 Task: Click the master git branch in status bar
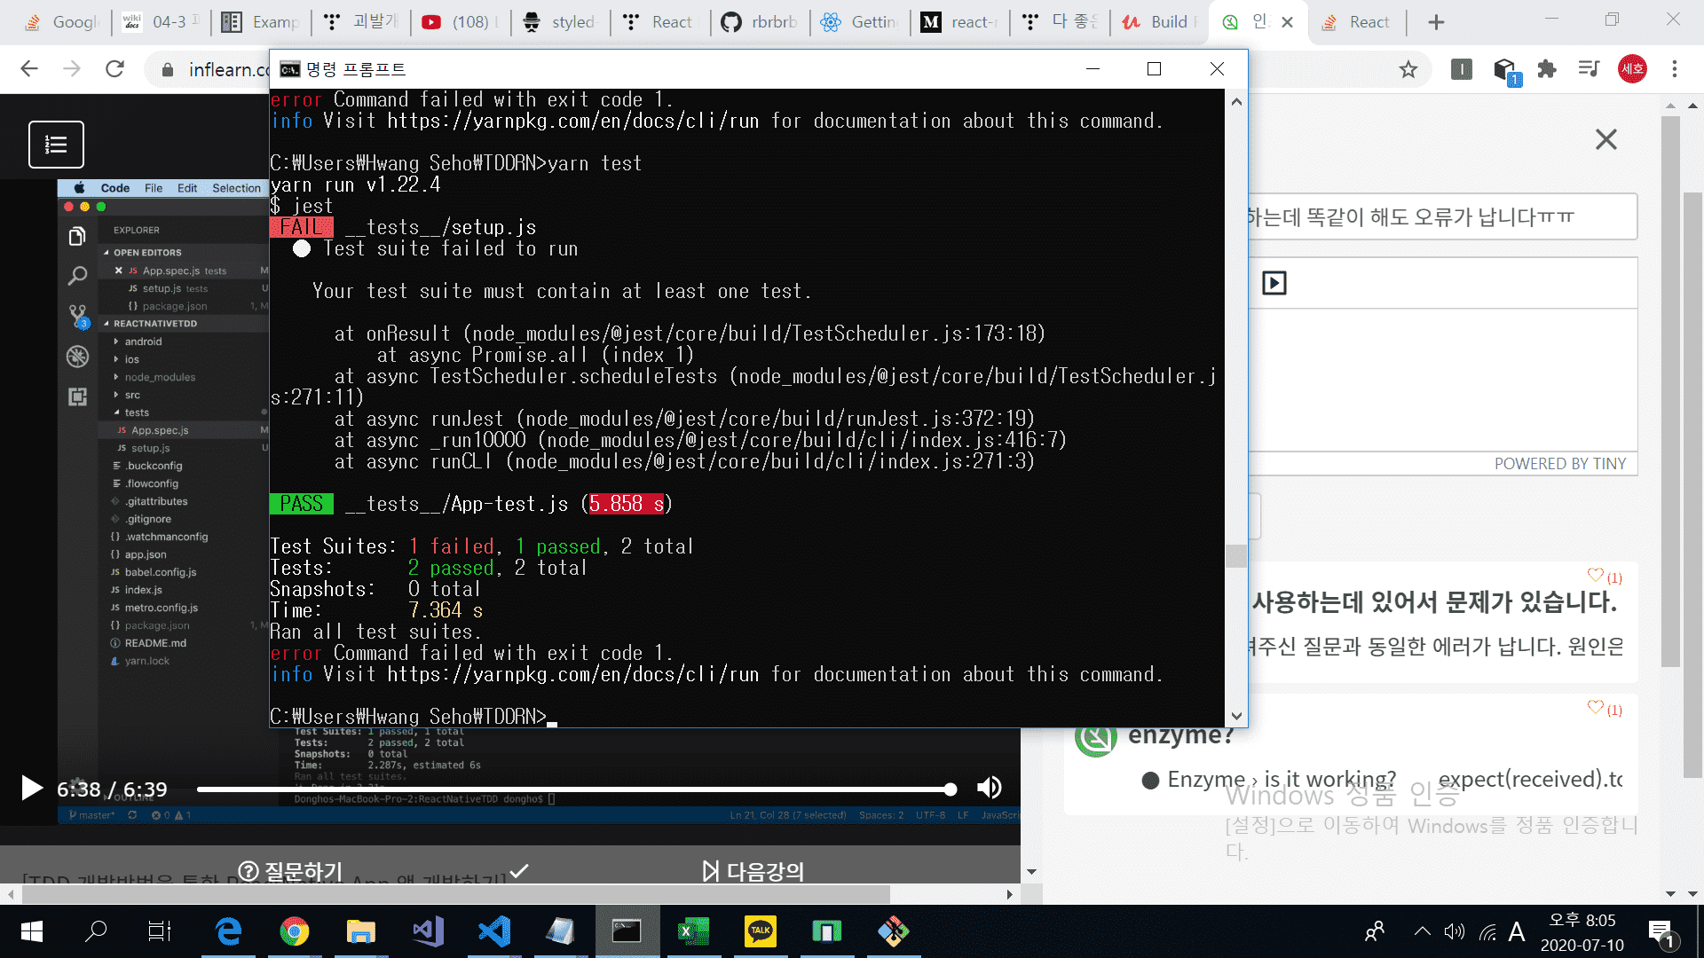[x=93, y=815]
